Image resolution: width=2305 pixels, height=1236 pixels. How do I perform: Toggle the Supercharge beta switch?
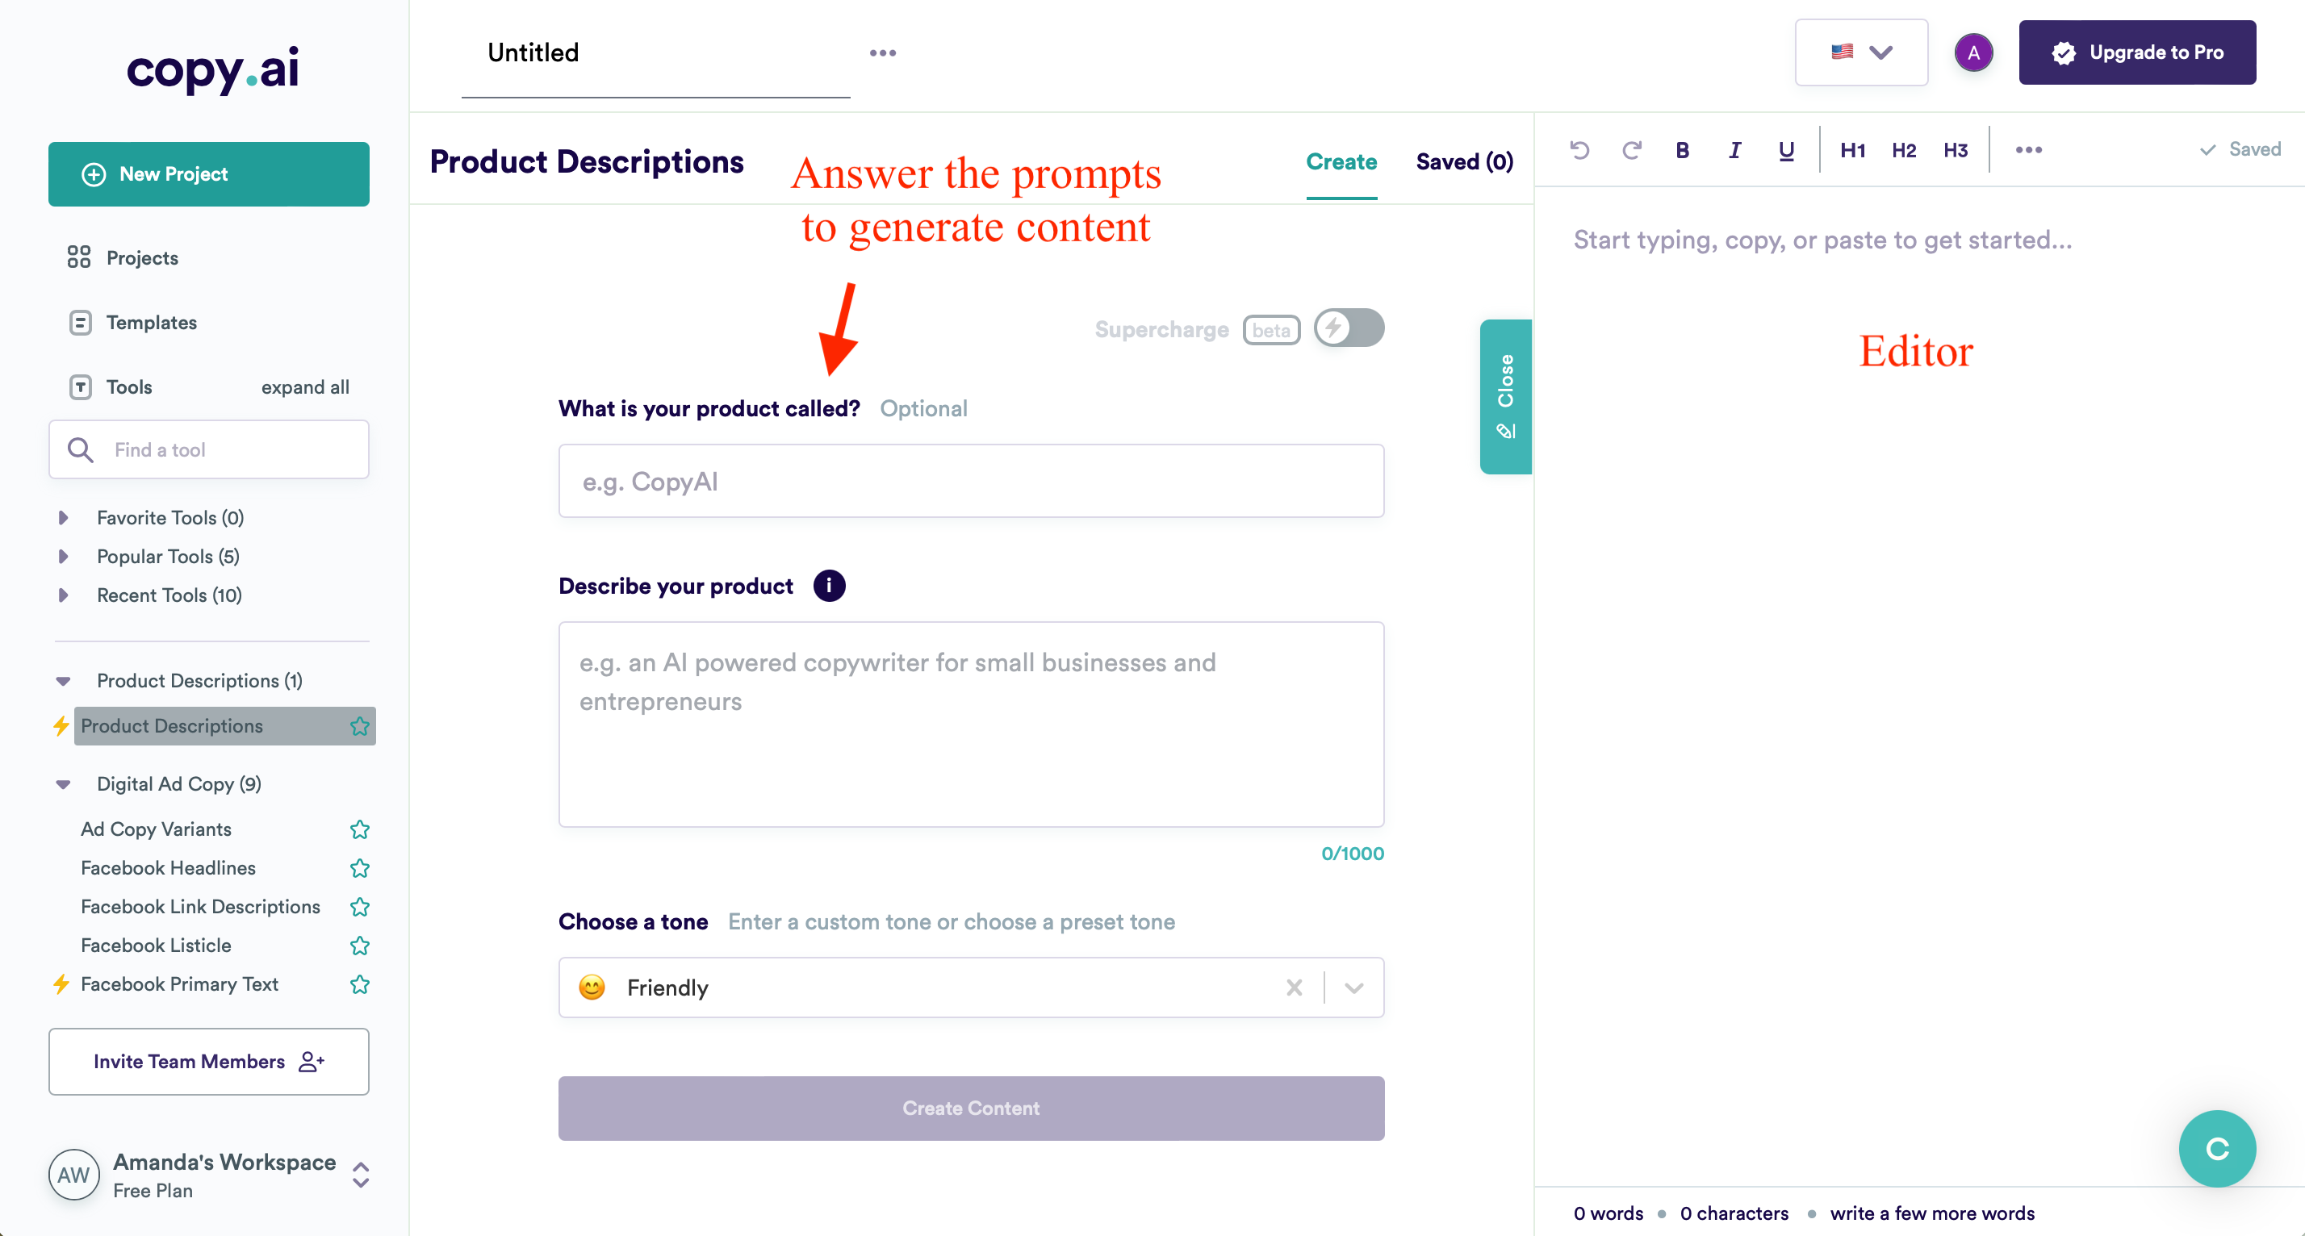click(x=1348, y=329)
